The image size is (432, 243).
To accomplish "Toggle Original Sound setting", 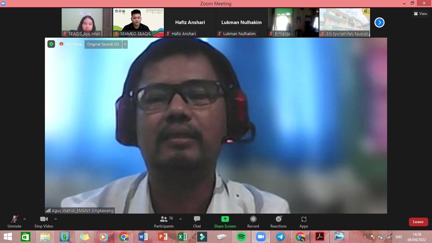I will coord(103,44).
